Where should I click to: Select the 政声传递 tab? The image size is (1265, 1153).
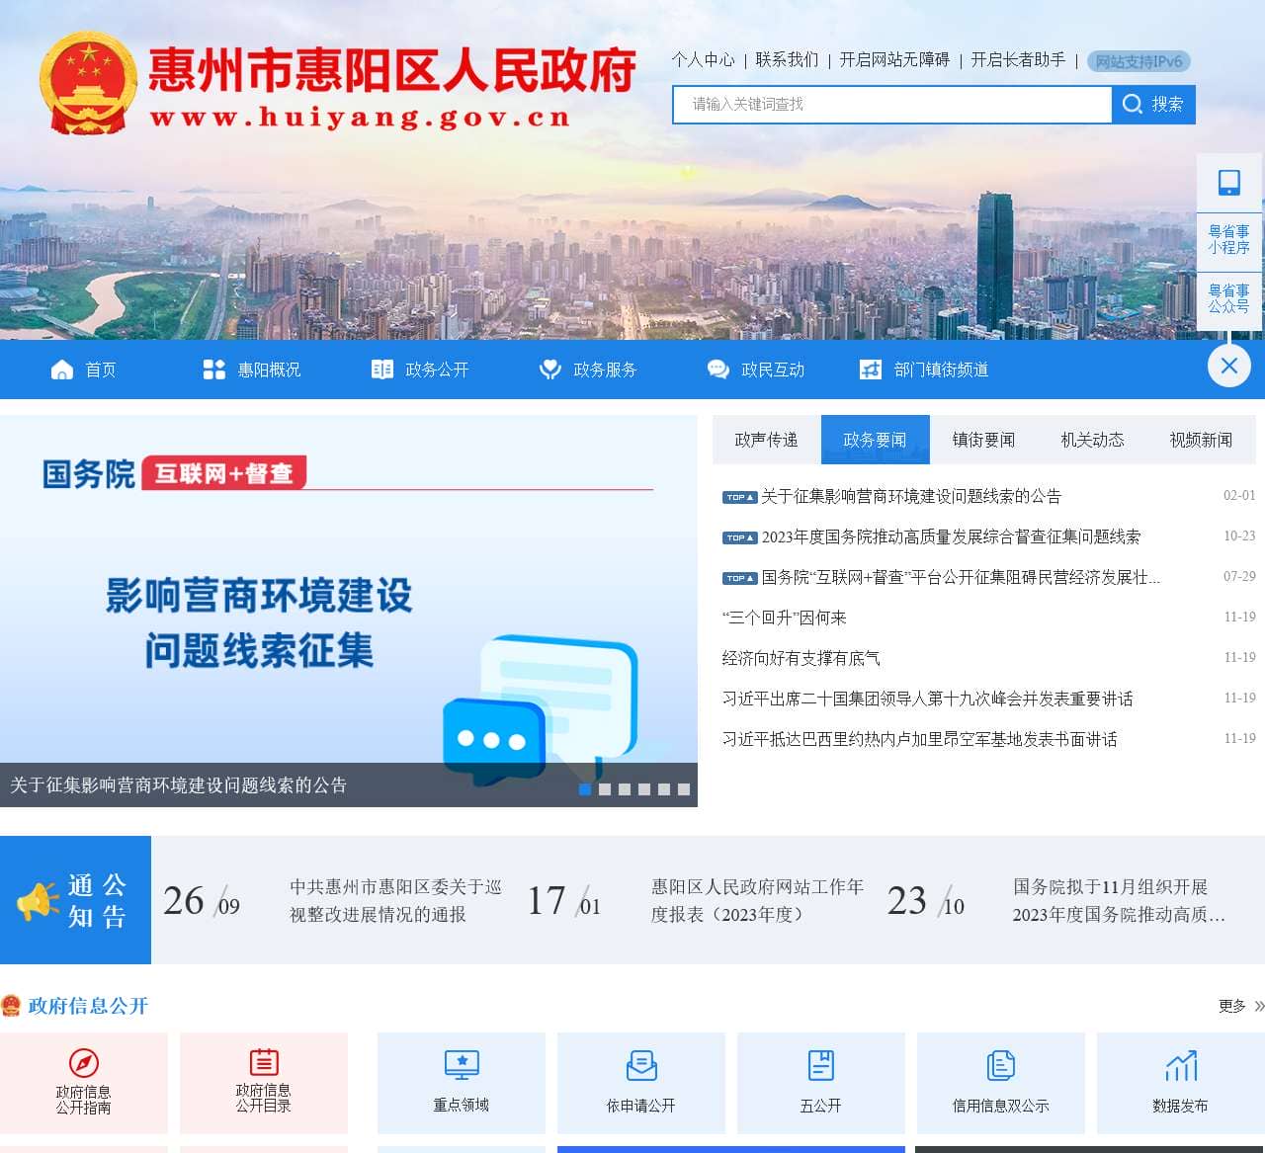(x=765, y=440)
